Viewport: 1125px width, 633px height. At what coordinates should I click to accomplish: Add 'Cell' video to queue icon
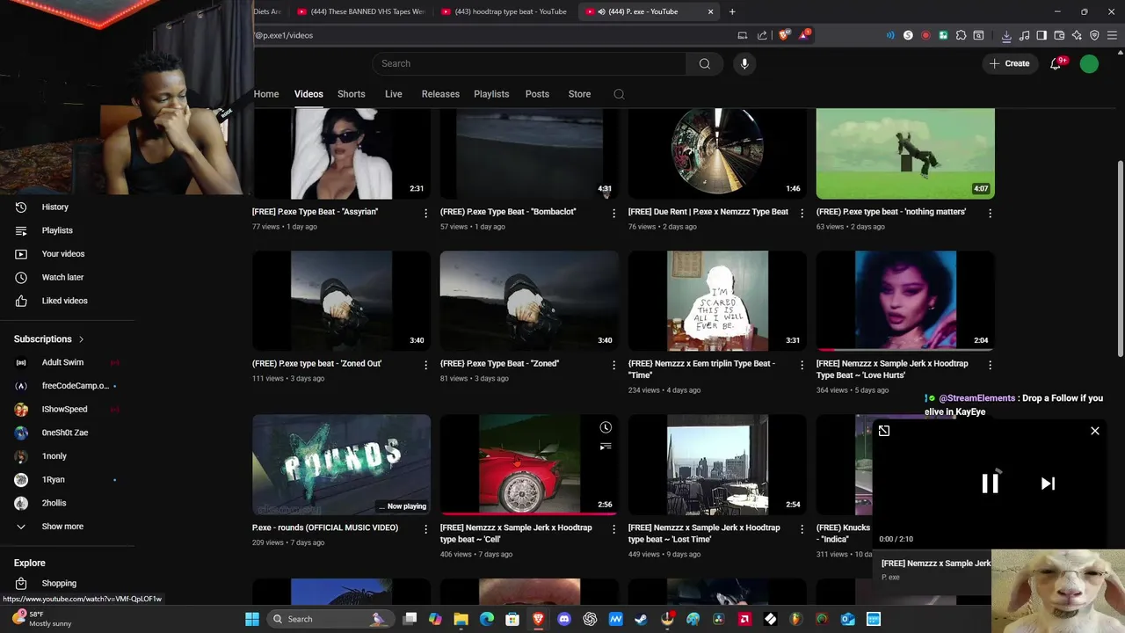[x=606, y=447]
